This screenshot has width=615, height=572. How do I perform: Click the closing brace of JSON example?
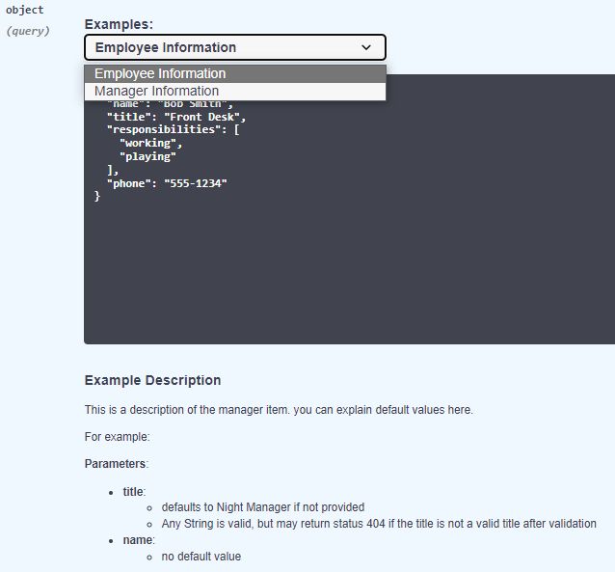[97, 197]
